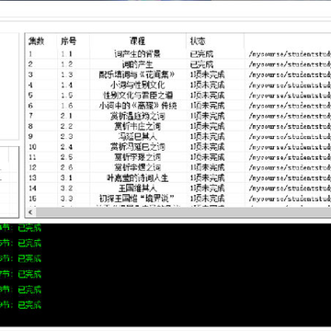The width and height of the screenshot is (331, 331).
Task: Click the /mycourse path in row 2.2
Action: 290,126
